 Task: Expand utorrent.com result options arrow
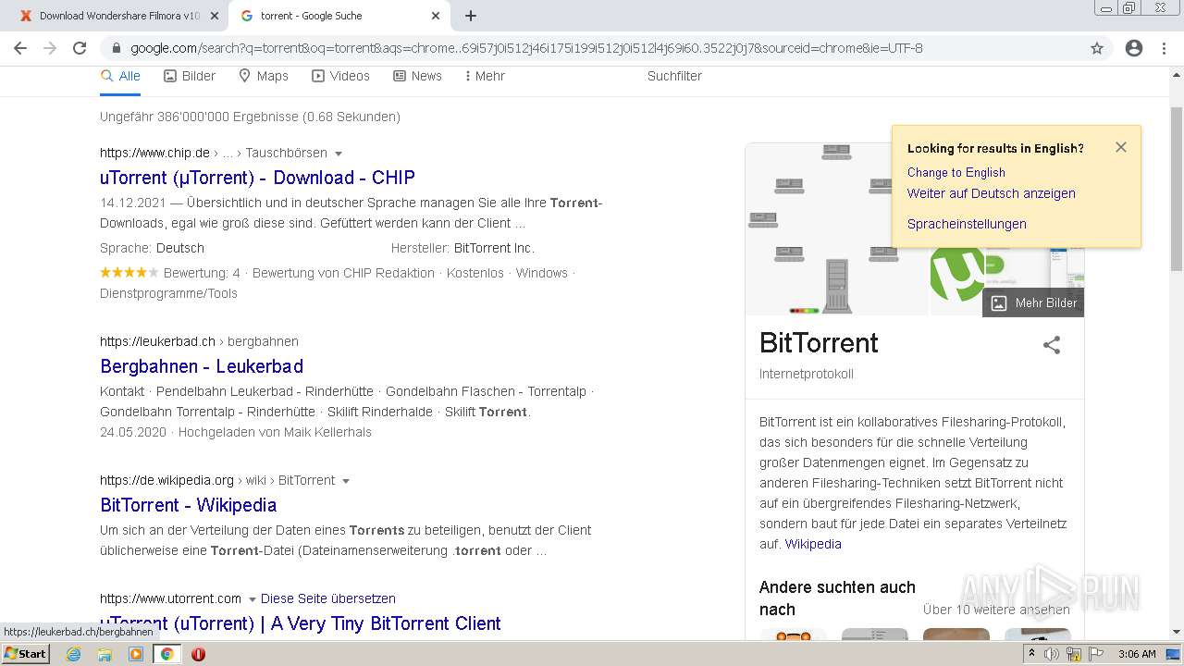[252, 599]
